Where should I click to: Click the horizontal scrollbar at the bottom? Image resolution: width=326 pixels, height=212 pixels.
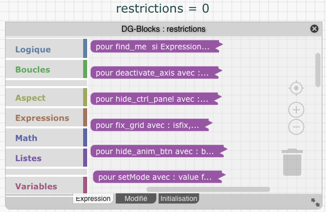point(208,189)
